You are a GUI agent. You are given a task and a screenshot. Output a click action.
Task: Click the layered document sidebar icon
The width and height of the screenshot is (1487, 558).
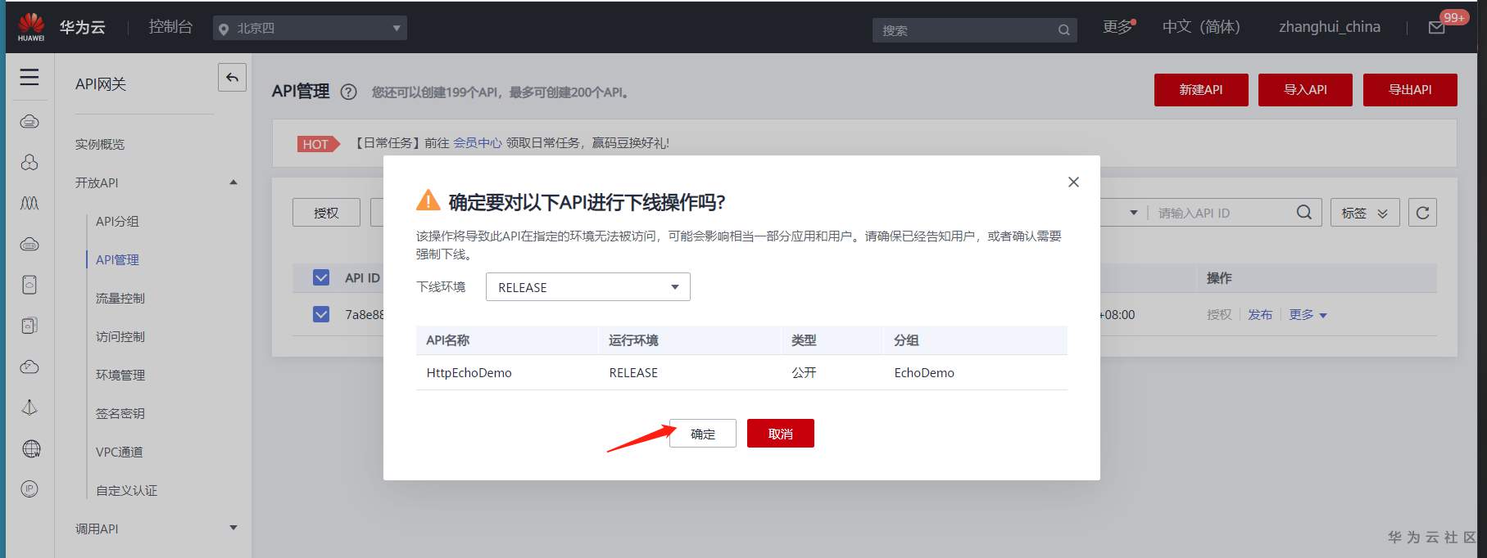(x=29, y=326)
